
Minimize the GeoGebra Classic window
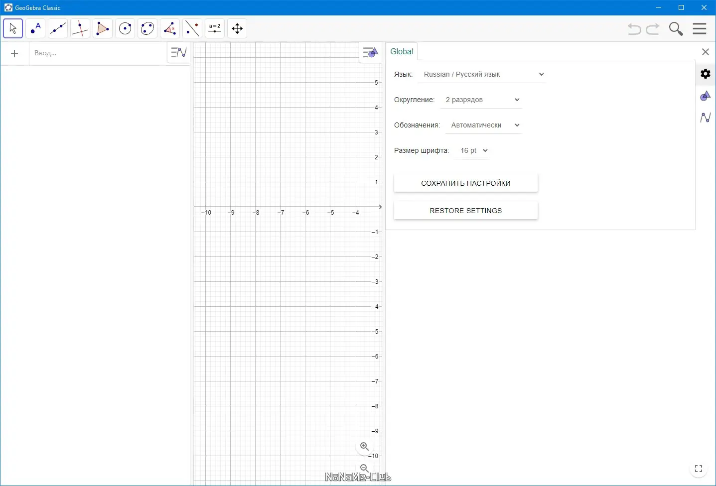coord(659,7)
